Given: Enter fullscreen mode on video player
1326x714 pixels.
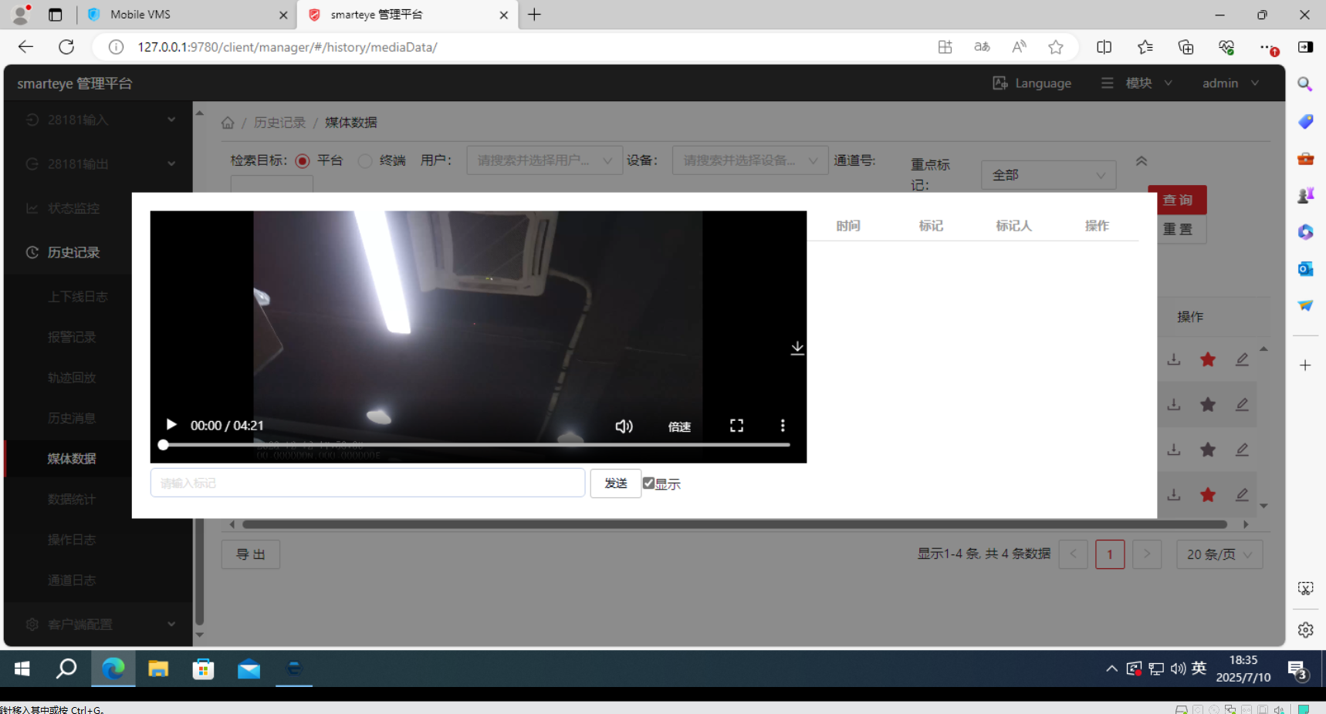Looking at the screenshot, I should [736, 426].
